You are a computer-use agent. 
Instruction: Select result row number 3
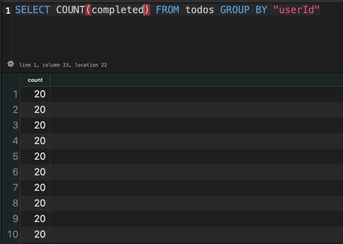pyautogui.click(x=15, y=125)
